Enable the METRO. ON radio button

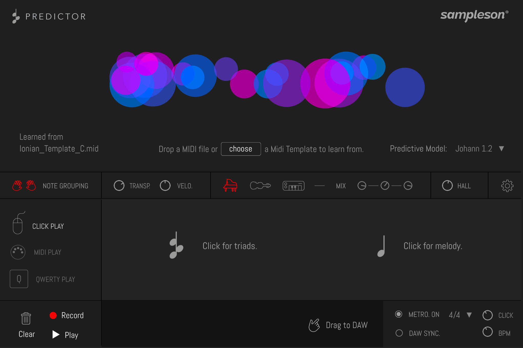pos(399,314)
